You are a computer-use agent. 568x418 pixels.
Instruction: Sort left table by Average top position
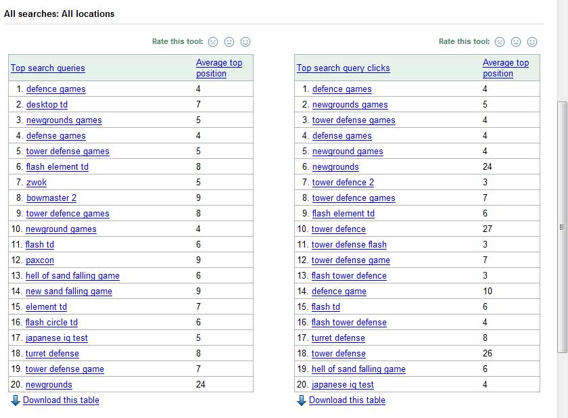click(218, 68)
